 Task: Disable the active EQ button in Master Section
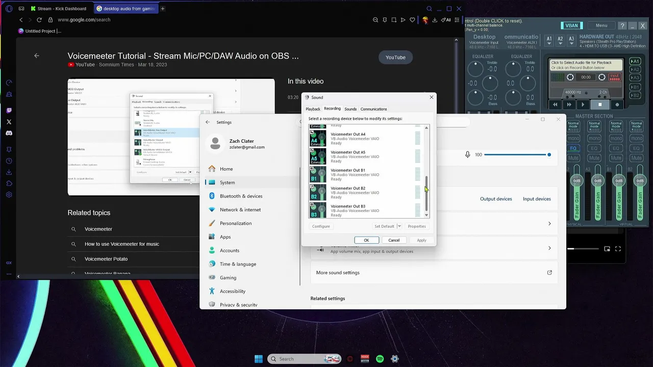573,148
